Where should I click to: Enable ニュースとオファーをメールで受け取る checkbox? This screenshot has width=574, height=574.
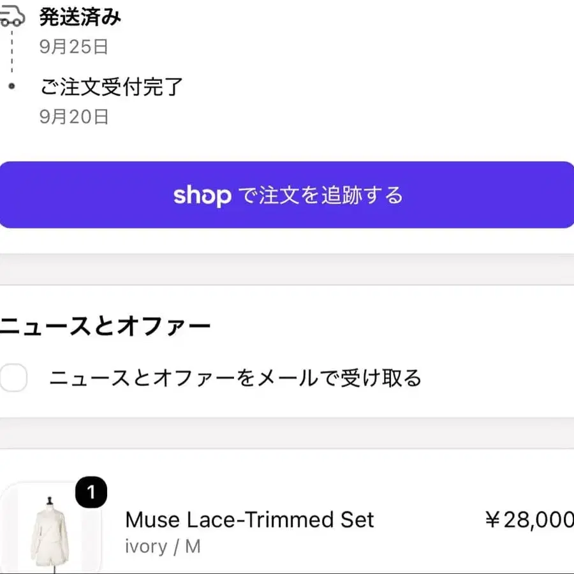[x=13, y=378]
